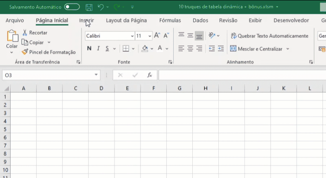Image resolution: width=326 pixels, height=178 pixels.
Task: Click the Recortar scissors button
Action: point(35,33)
